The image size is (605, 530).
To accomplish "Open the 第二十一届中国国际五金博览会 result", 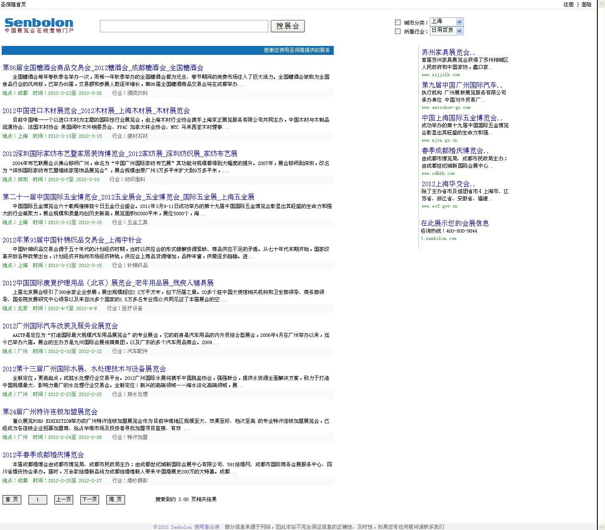I will click(128, 197).
